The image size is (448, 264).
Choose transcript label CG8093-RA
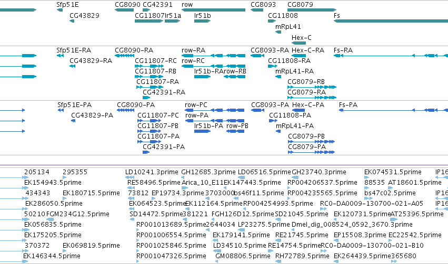click(270, 50)
